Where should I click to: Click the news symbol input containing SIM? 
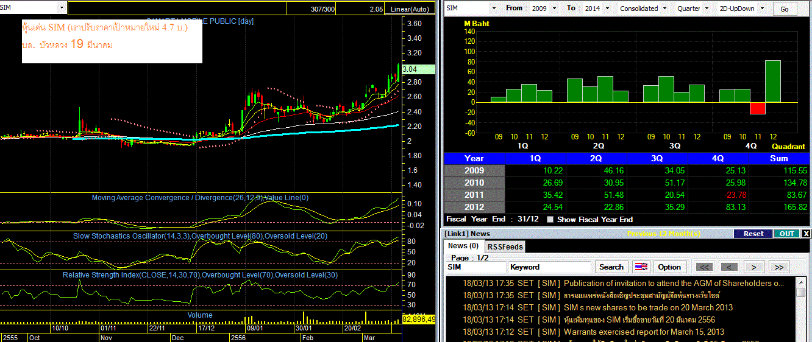(x=475, y=267)
